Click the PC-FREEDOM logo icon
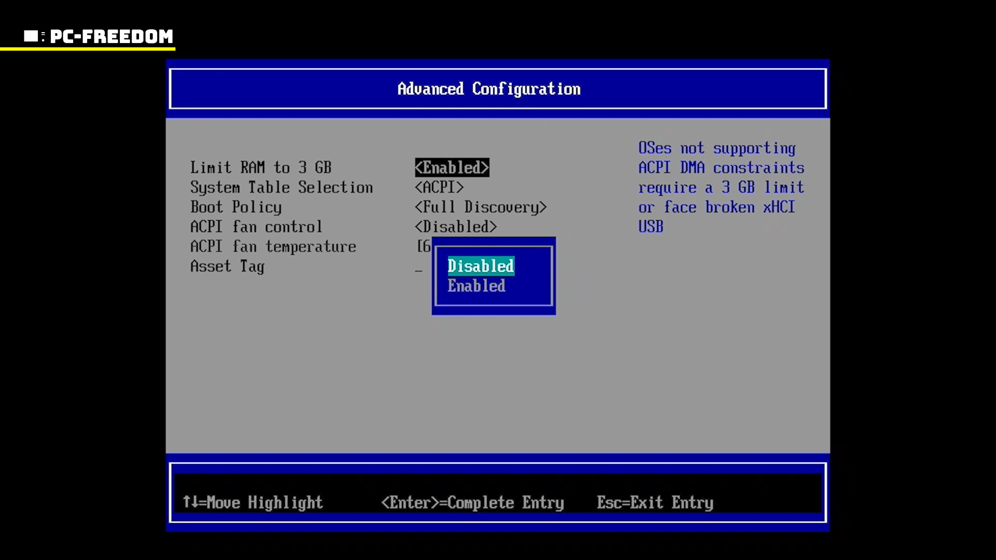Screen dimensions: 996x560 [31, 36]
